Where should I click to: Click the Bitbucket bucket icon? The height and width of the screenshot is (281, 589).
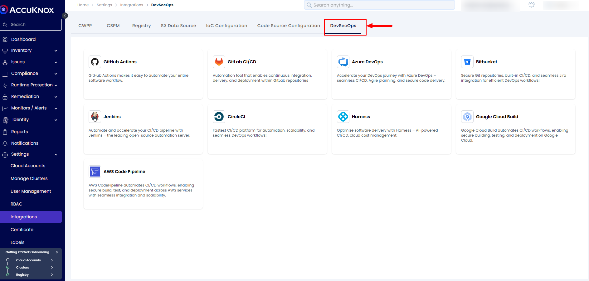(467, 62)
